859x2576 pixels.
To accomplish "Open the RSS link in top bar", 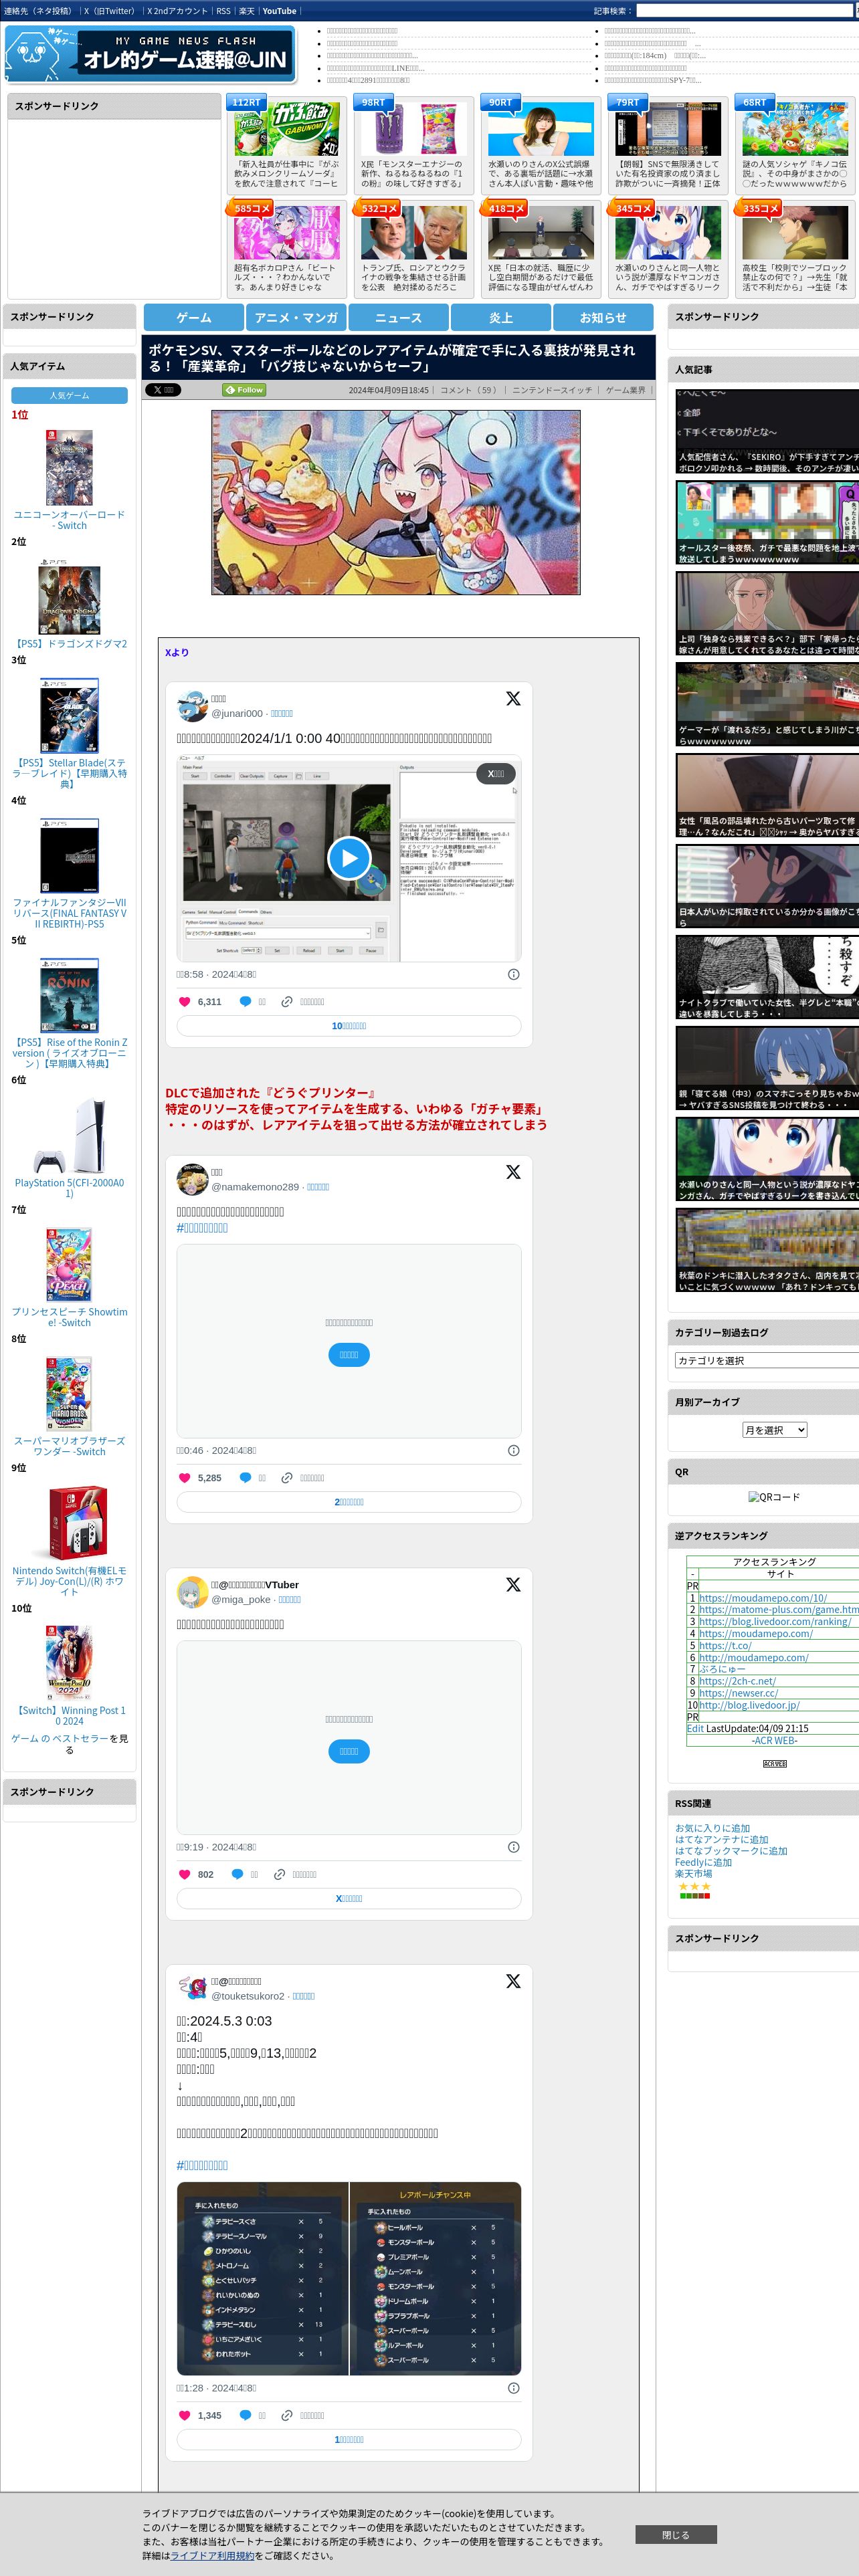I will pos(223,11).
